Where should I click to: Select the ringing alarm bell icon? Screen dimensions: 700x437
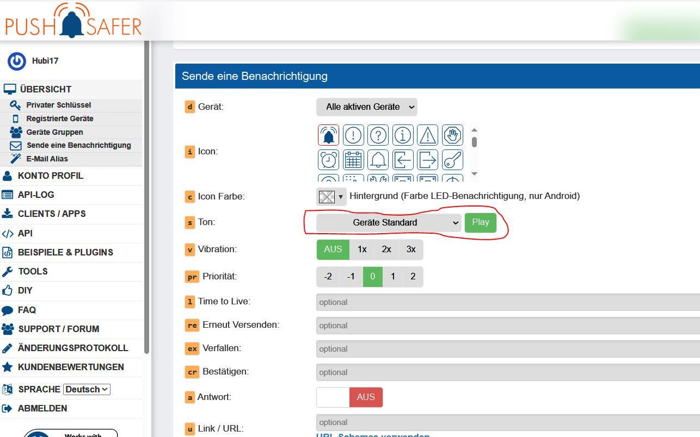tap(328, 135)
